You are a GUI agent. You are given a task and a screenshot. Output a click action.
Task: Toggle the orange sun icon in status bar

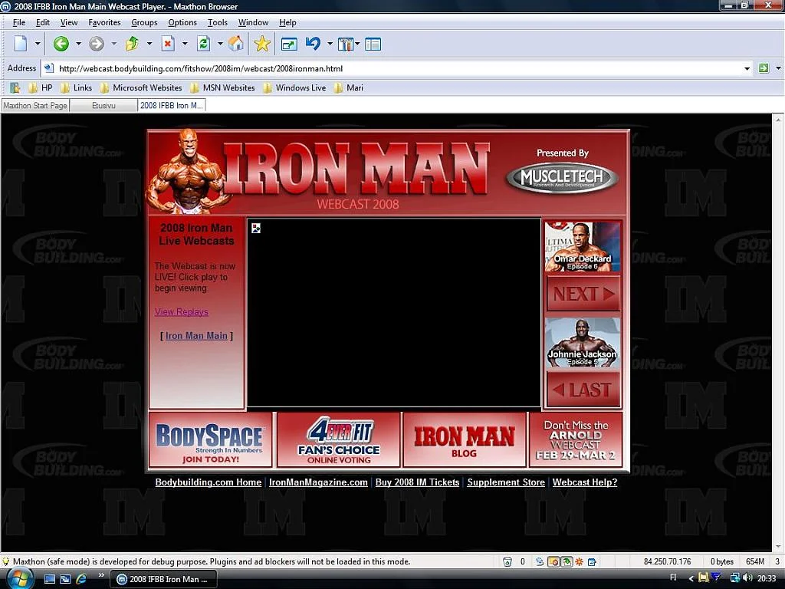(579, 561)
